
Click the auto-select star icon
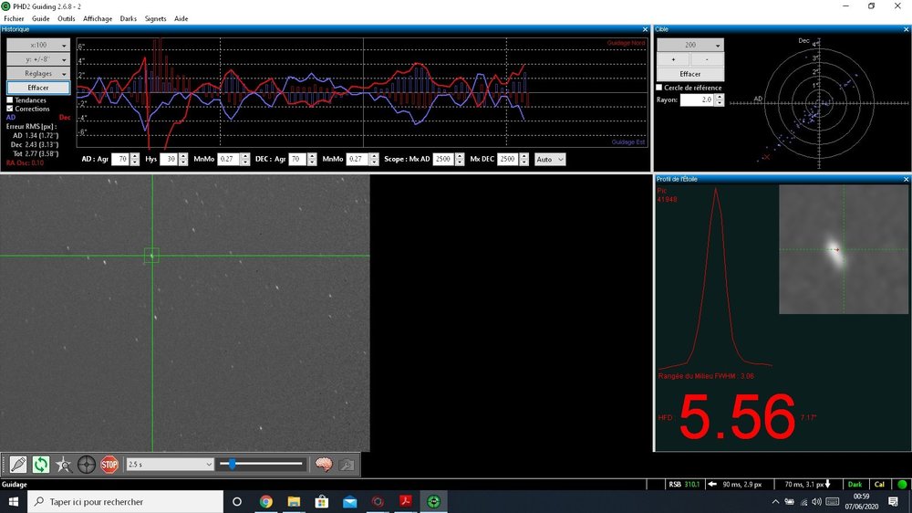click(x=64, y=465)
